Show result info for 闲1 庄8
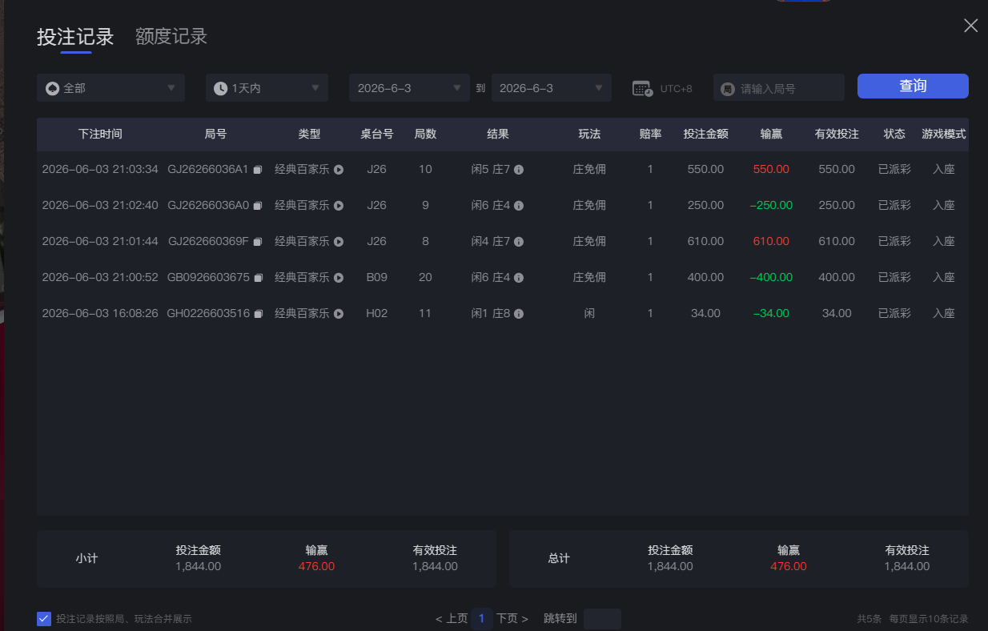This screenshot has height=631, width=988. [x=519, y=314]
